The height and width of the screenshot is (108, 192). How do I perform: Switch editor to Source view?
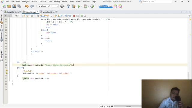coord(8,16)
